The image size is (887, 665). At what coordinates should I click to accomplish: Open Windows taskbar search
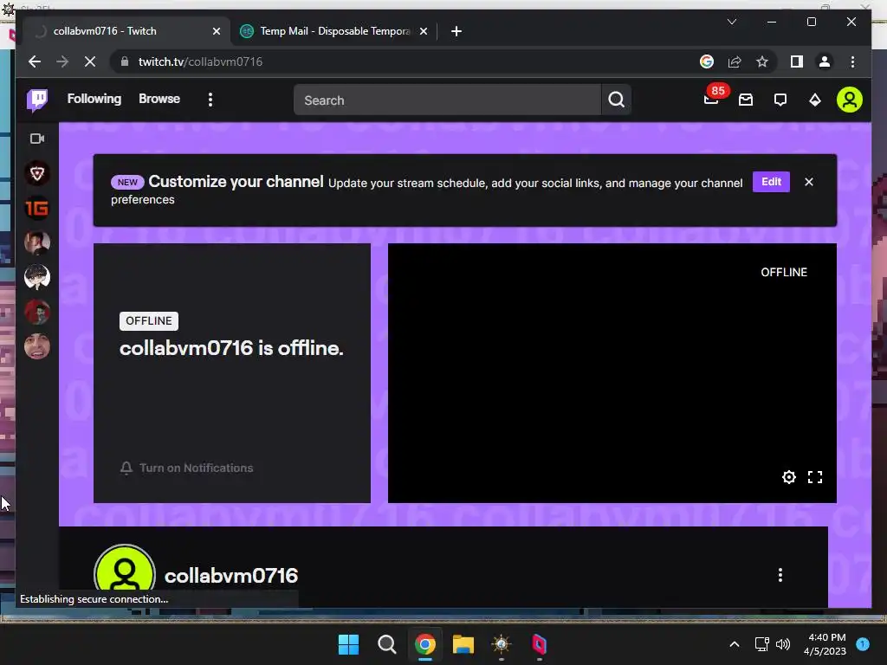click(387, 644)
